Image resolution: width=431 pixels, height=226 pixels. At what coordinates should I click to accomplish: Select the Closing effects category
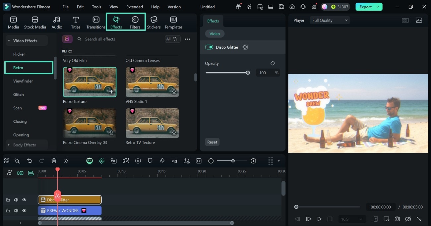click(20, 121)
